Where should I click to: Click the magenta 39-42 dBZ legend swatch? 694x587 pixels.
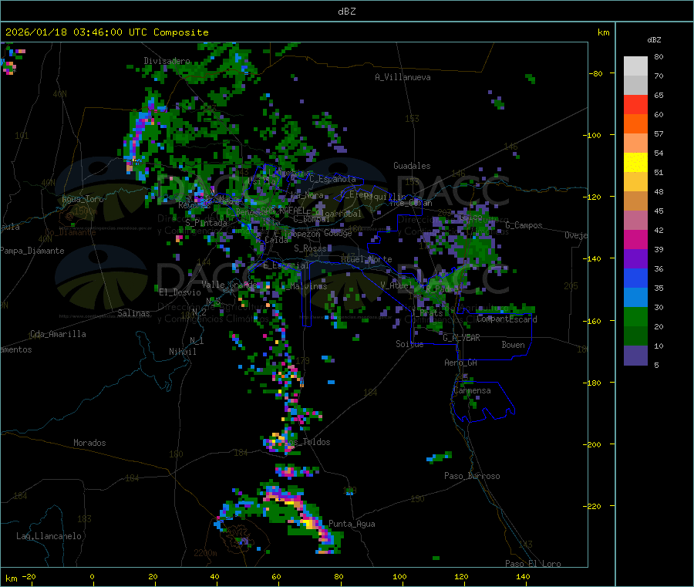tap(635, 239)
